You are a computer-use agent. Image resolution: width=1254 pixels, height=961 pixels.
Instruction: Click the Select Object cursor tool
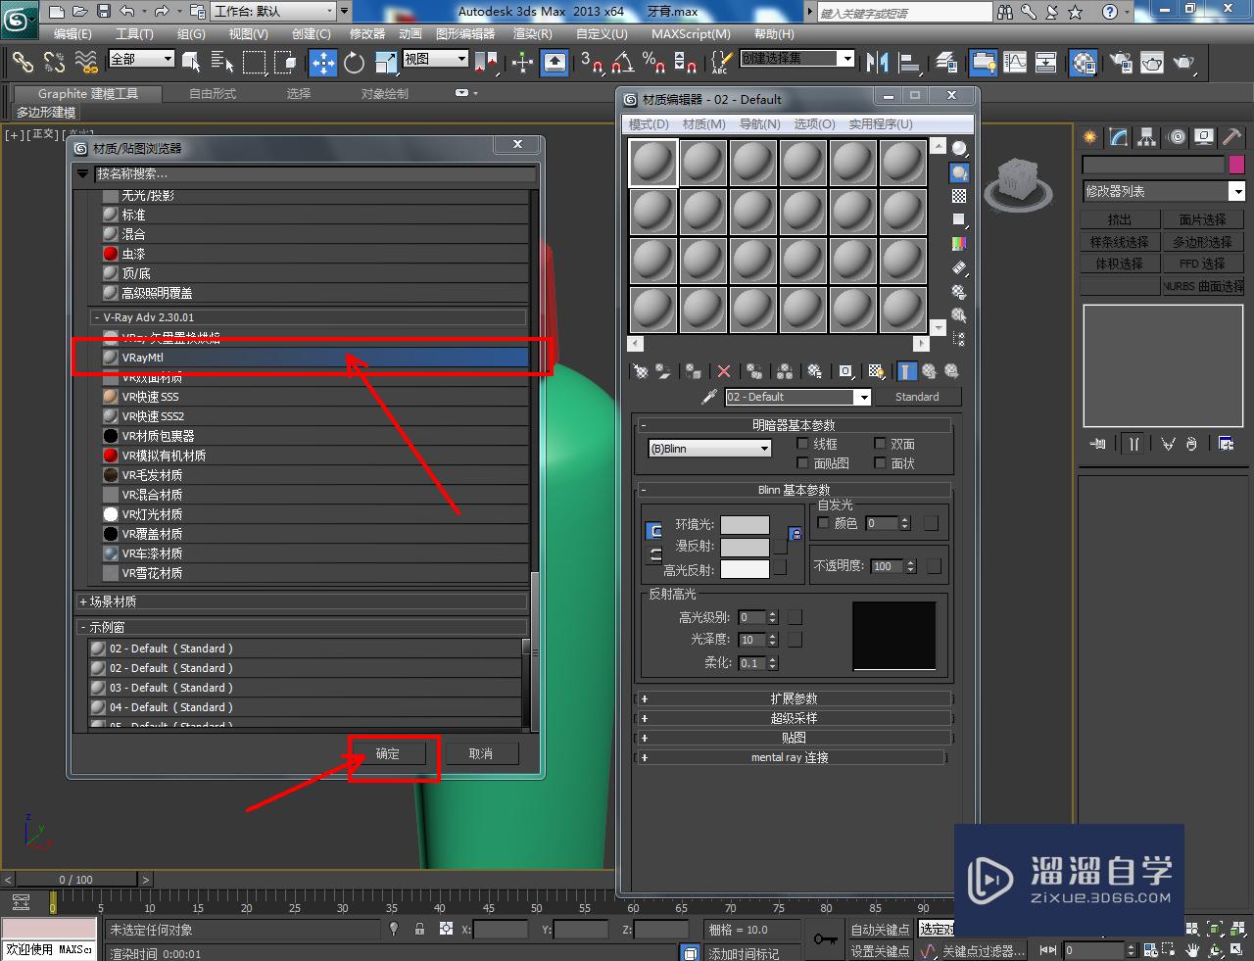[191, 63]
